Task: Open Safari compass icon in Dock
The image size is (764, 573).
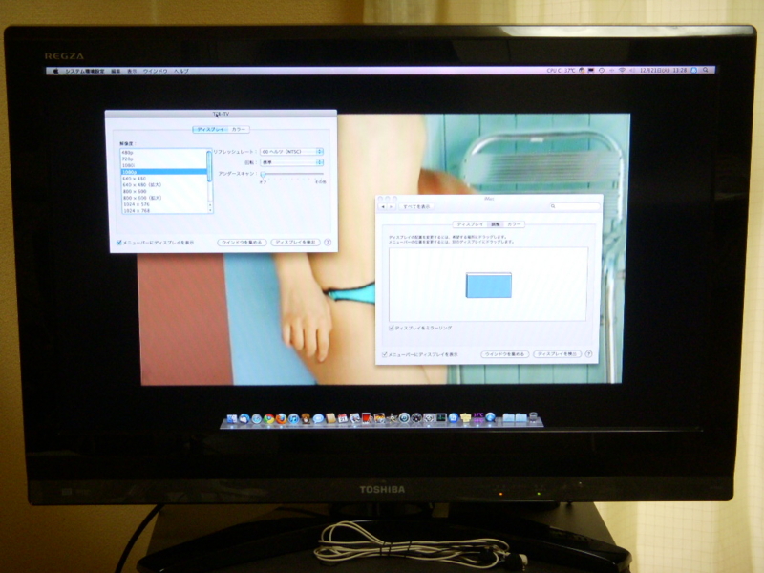Action: (x=256, y=418)
